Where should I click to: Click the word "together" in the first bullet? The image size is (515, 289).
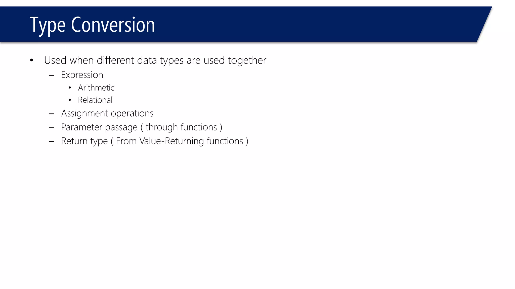tap(247, 60)
